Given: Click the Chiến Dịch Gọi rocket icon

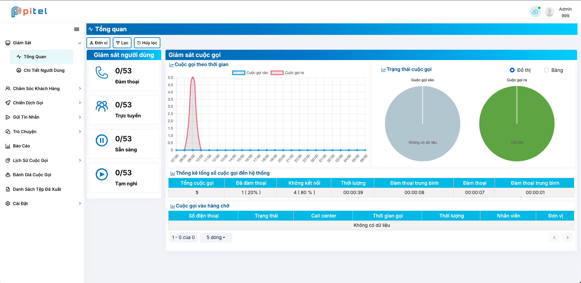Looking at the screenshot, I should pos(8,103).
